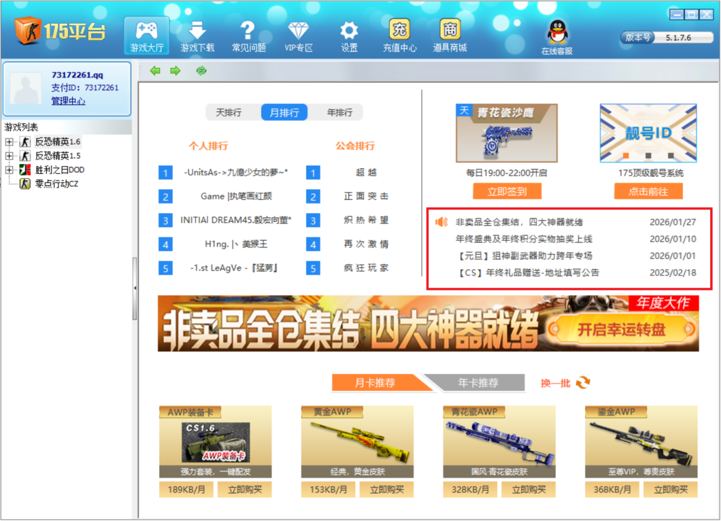Switch to the 天排行 ranking tab
The height and width of the screenshot is (521, 721).
tap(228, 113)
